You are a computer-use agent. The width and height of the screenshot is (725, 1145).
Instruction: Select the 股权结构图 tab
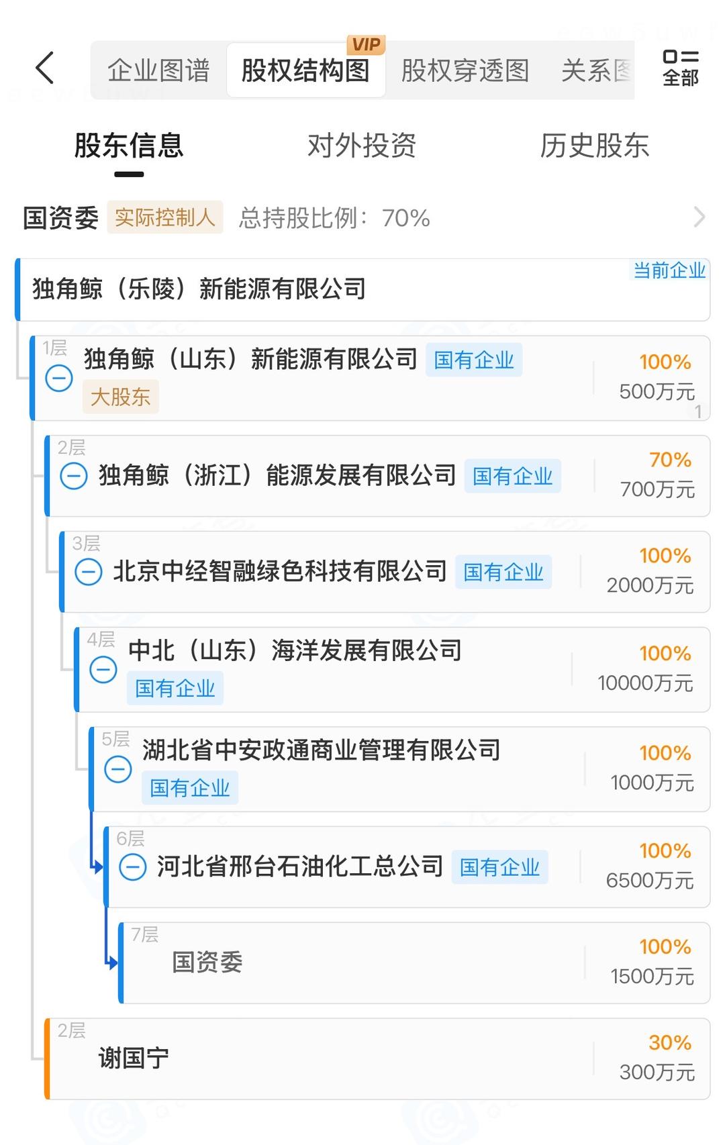coord(305,70)
